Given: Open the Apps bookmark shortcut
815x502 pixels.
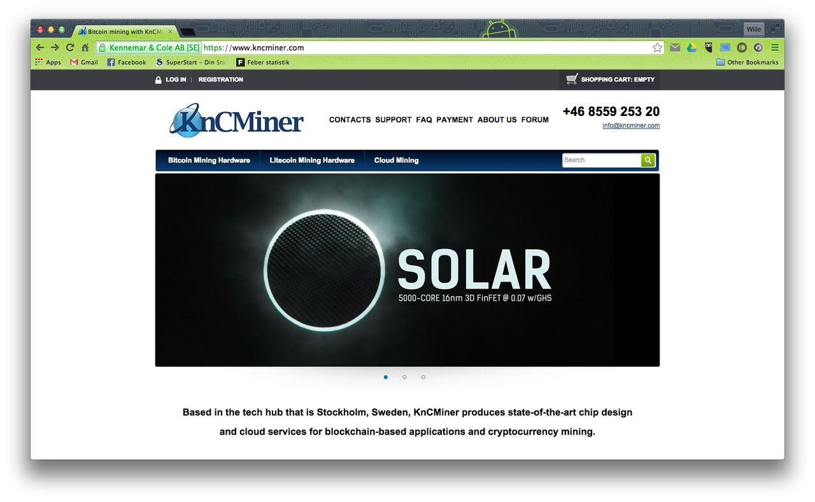Looking at the screenshot, I should click(48, 62).
